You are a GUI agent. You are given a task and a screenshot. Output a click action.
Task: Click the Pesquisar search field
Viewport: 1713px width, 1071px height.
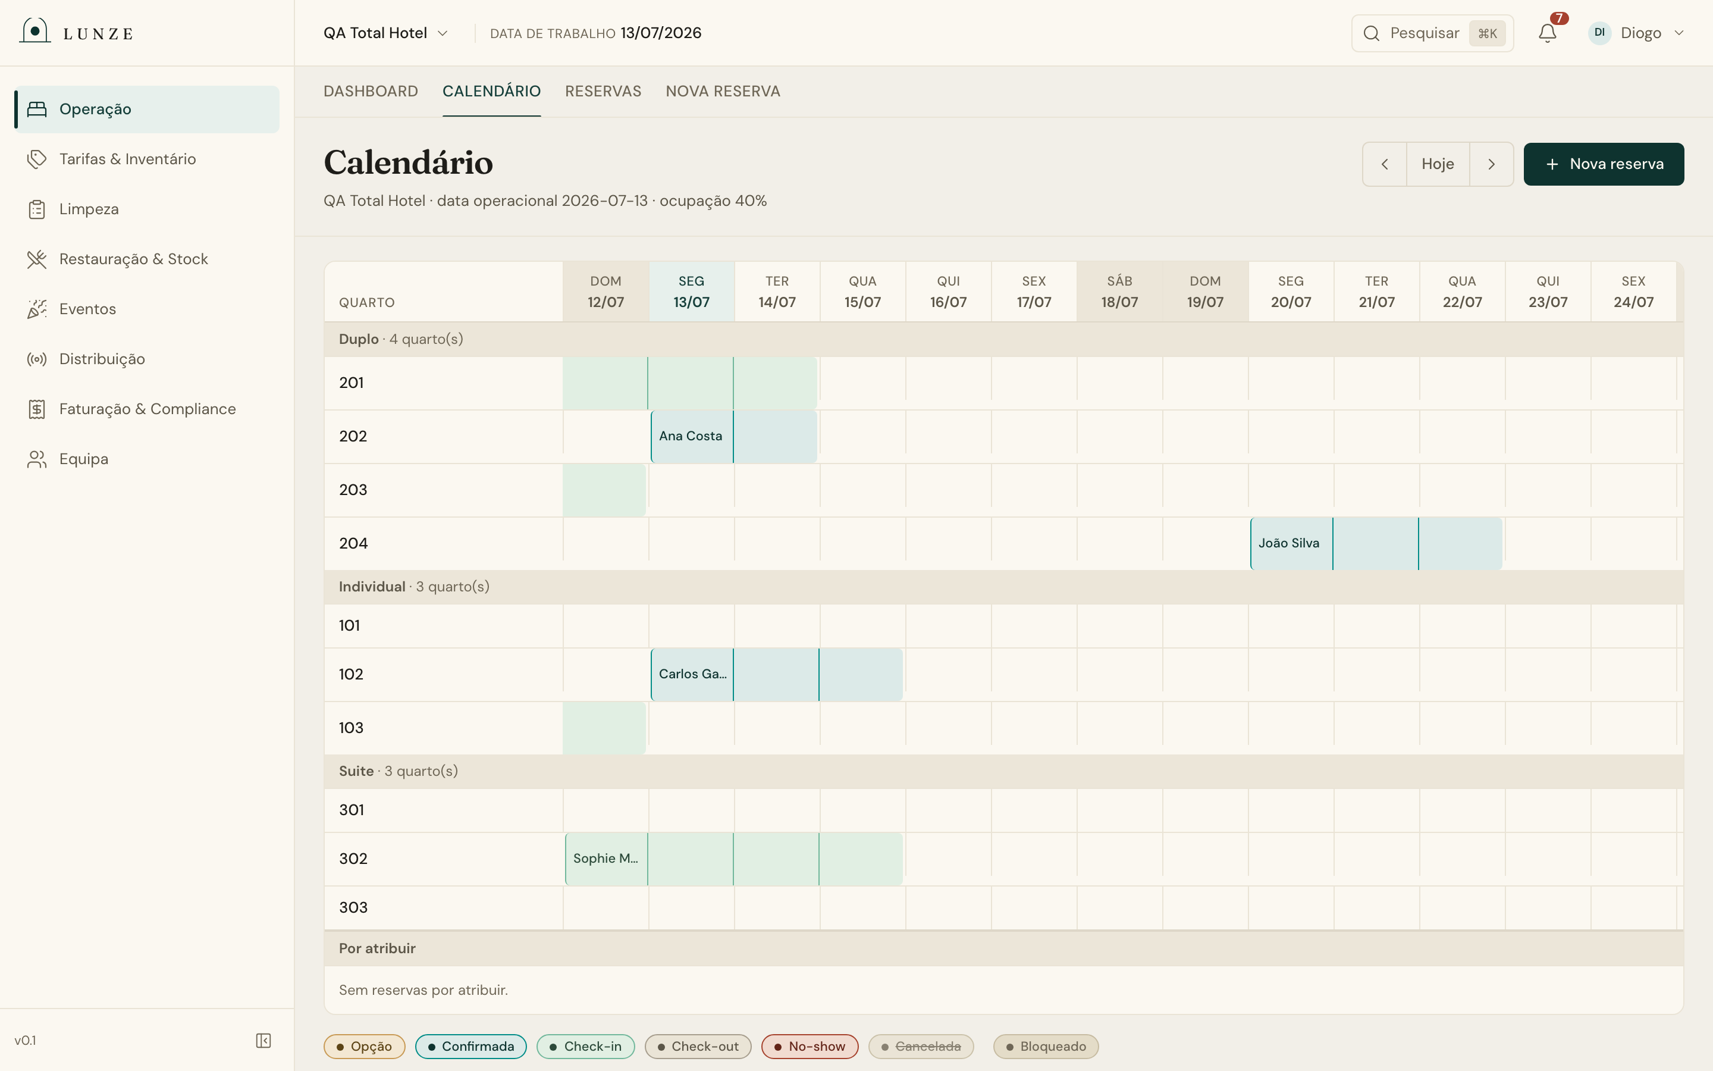(1432, 33)
